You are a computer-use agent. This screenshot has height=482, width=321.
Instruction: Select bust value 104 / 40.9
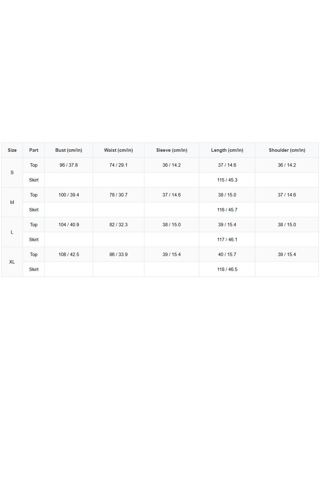click(x=69, y=225)
